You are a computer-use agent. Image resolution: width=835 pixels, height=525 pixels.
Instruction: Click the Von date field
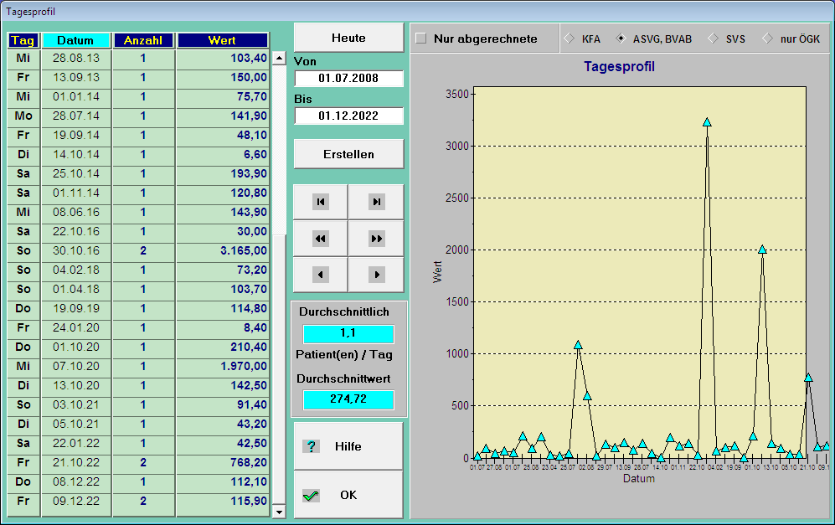click(348, 79)
